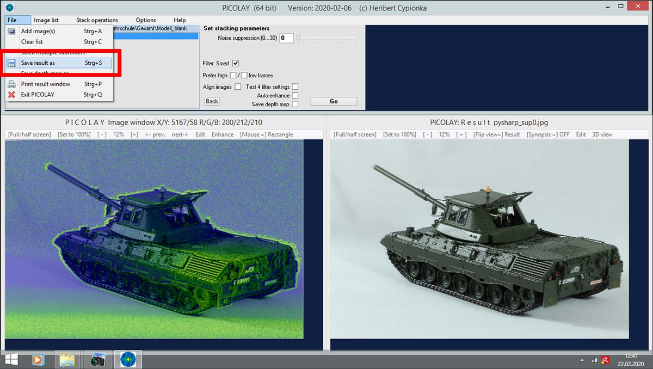Click the PICOLAY logo icon in the title bar
The height and width of the screenshot is (369, 653).
tap(9, 7)
